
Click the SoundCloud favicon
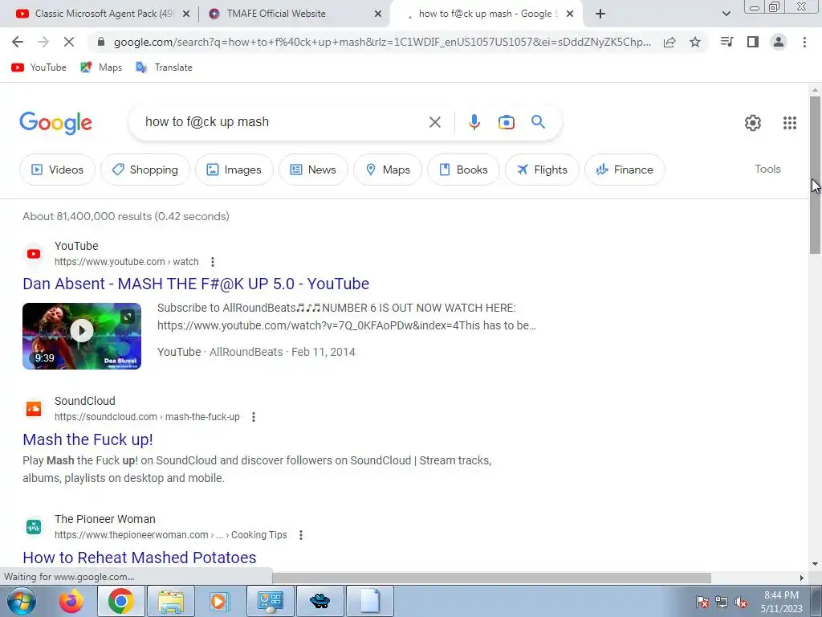tap(34, 408)
